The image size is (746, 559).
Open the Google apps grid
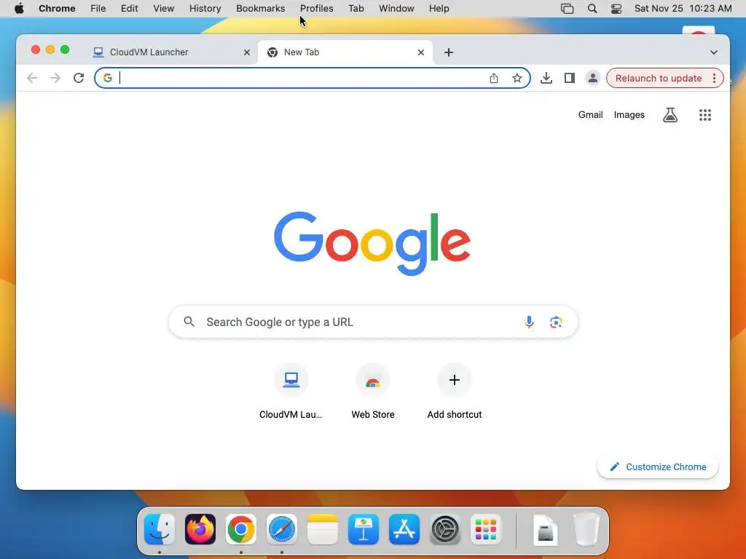(x=705, y=114)
